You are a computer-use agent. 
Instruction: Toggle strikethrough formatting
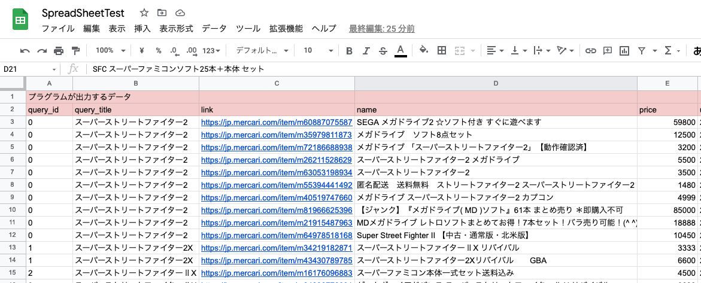coord(383,50)
